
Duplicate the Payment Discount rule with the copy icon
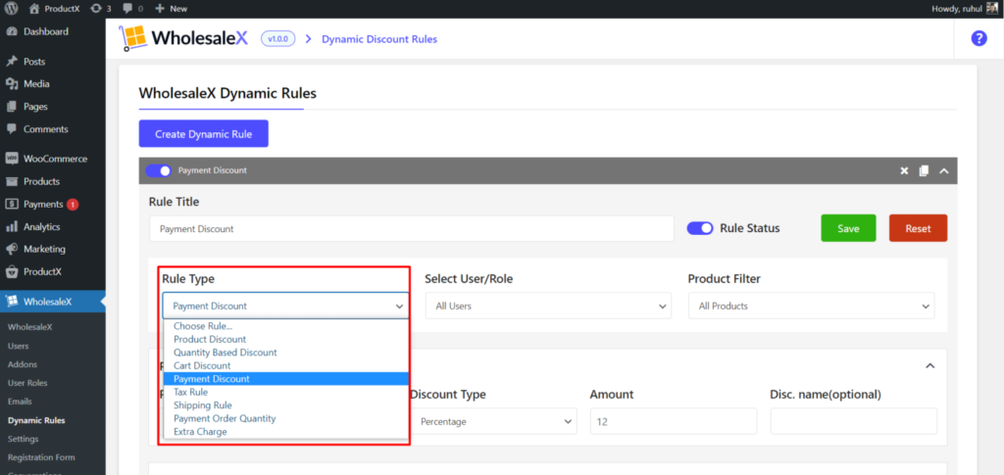click(924, 170)
